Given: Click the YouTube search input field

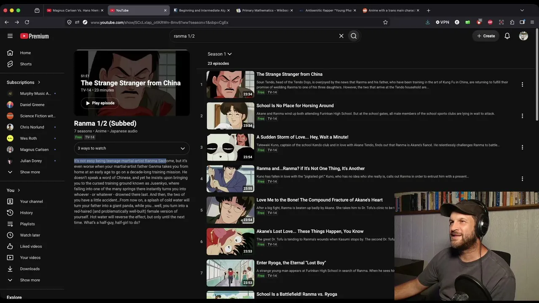Looking at the screenshot, I should pyautogui.click(x=255, y=36).
